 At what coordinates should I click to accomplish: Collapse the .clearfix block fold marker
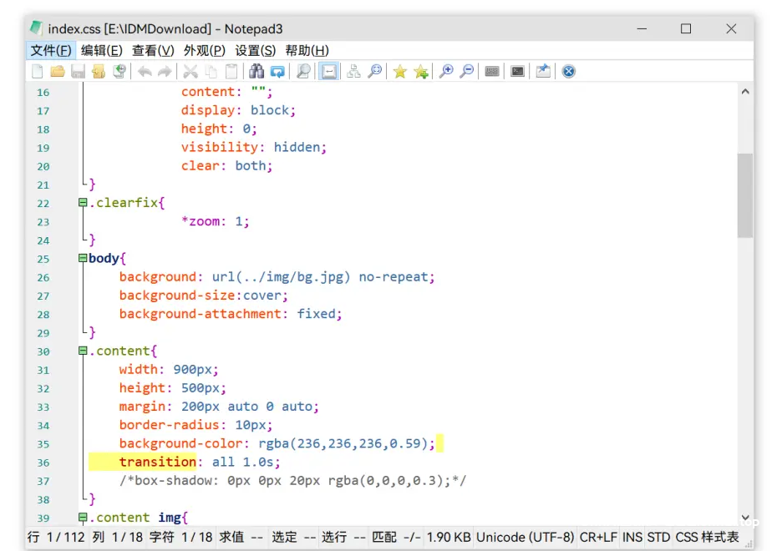tap(83, 202)
